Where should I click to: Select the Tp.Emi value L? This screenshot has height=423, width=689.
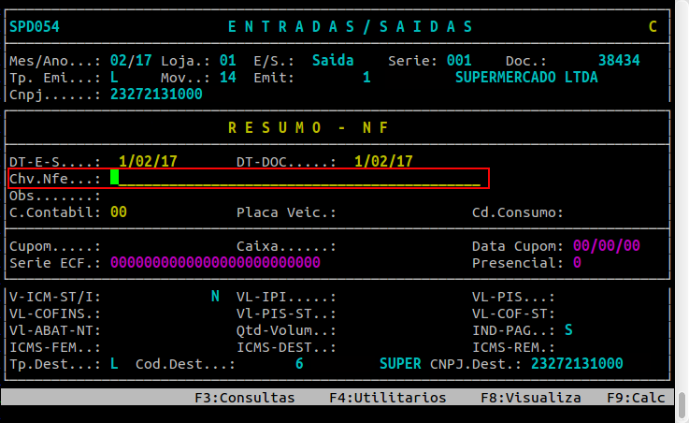[x=114, y=77]
